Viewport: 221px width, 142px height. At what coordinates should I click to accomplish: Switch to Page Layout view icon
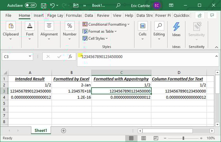(x=144, y=138)
